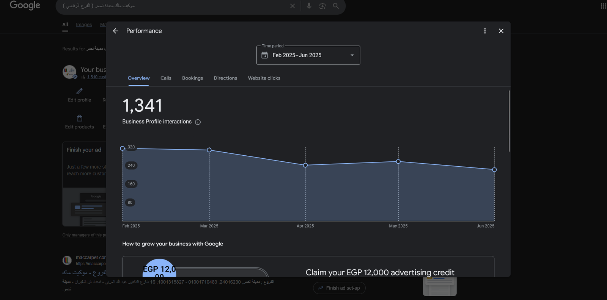
Task: Click the calendar icon in Time period field
Action: point(265,55)
